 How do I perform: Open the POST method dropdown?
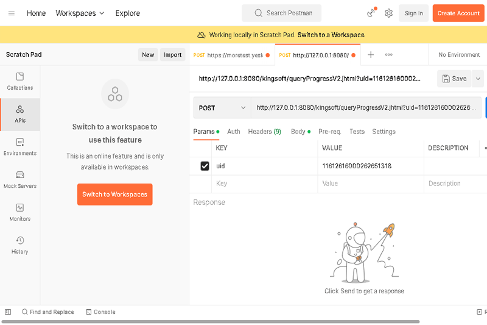click(x=222, y=108)
